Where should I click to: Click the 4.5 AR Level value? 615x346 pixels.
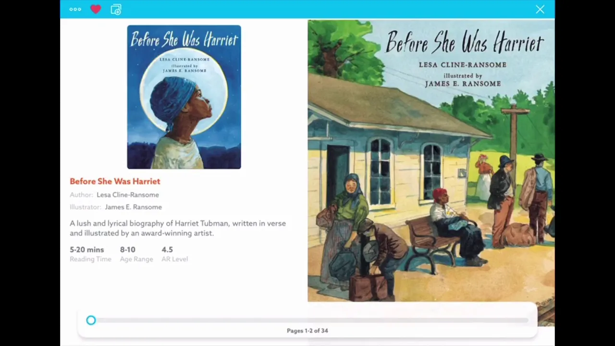point(167,249)
